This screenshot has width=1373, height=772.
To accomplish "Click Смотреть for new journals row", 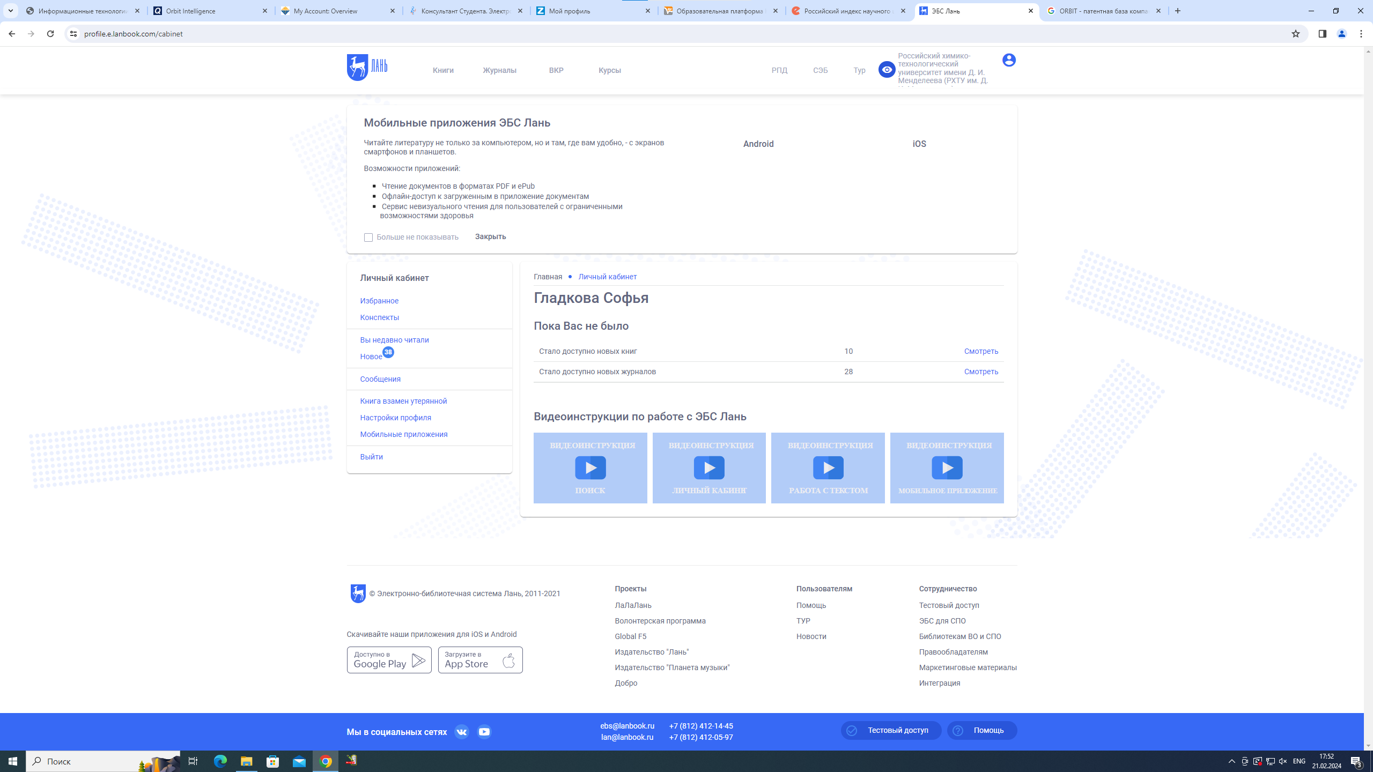I will (981, 372).
